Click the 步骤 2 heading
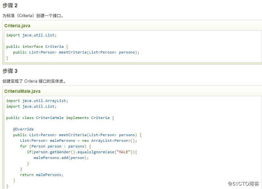 pos(10,5)
